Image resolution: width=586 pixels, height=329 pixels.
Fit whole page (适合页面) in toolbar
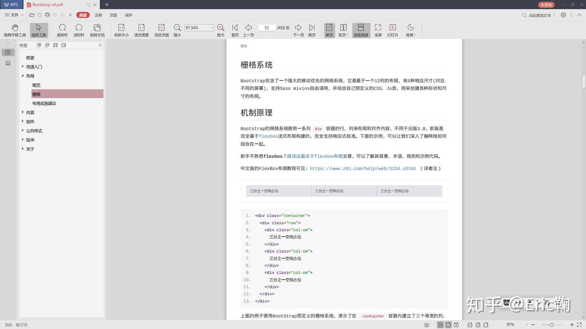[161, 30]
